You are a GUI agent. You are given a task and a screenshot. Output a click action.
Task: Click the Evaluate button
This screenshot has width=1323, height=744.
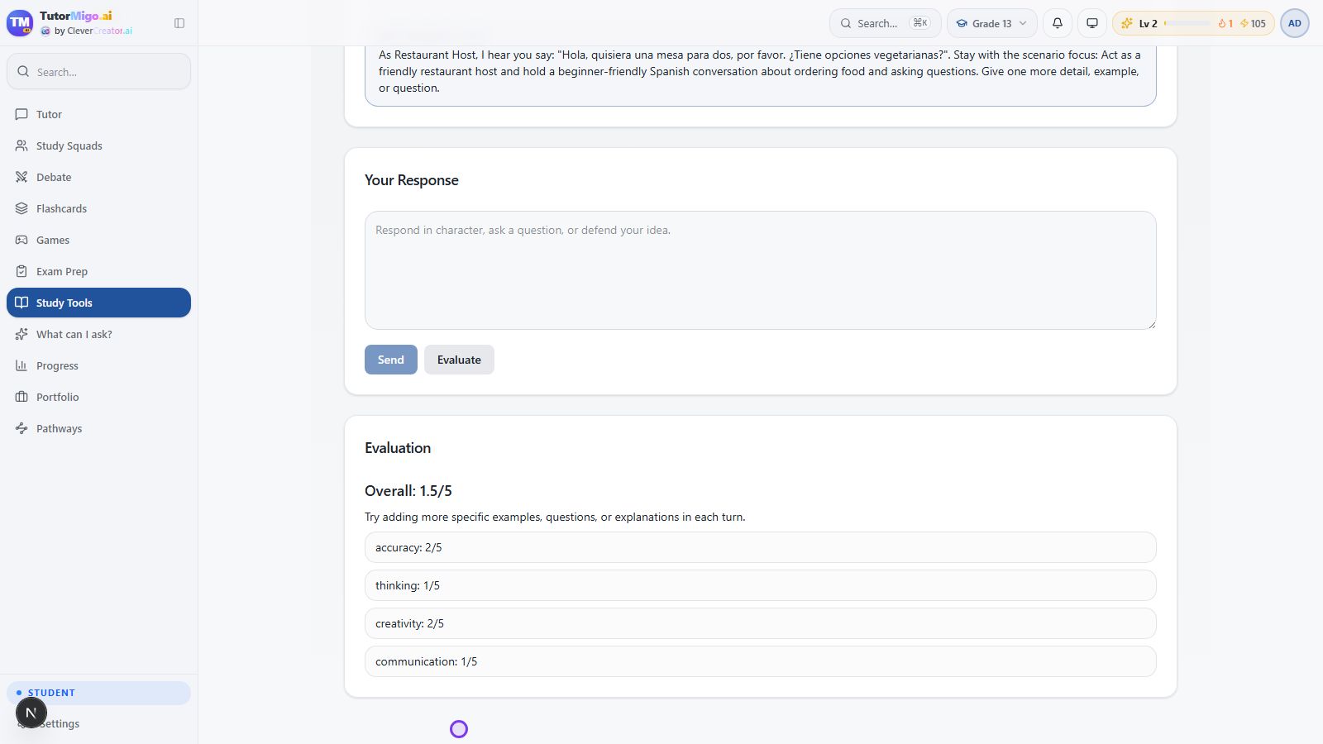[459, 360]
